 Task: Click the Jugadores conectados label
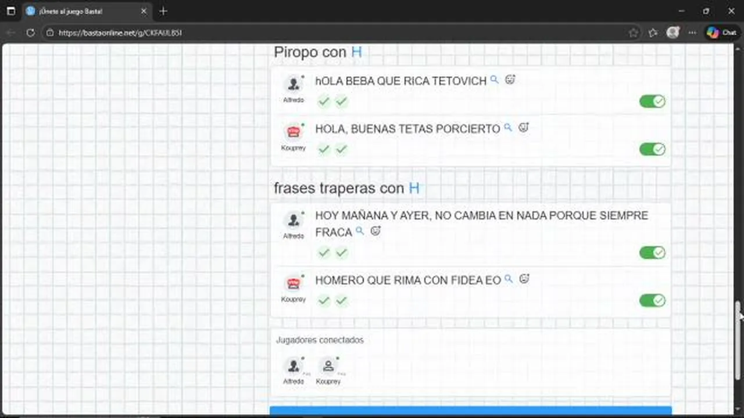[320, 340]
